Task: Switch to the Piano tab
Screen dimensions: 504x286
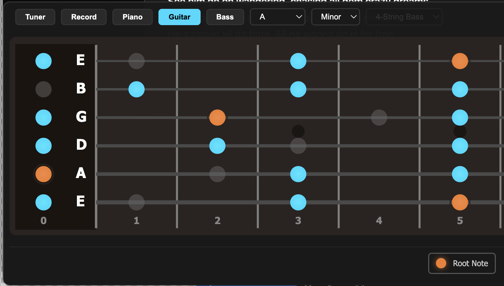Action: (x=133, y=17)
